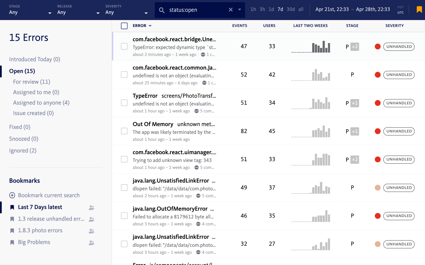Select checkbox for java.lang.OutOfMemoryError row
425x265 pixels.
tap(124, 216)
